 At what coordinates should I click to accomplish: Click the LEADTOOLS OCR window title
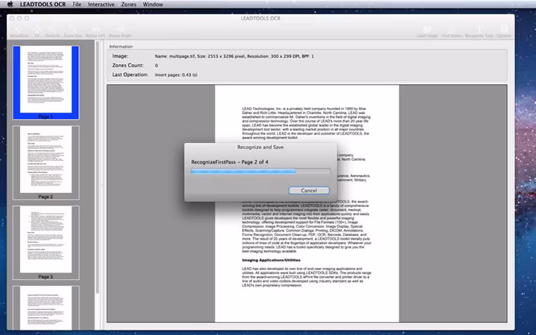[x=261, y=18]
